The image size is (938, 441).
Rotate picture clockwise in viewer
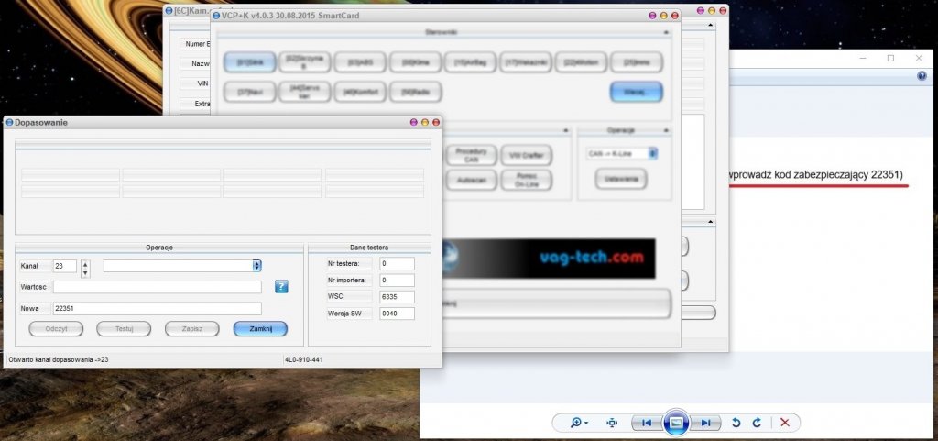[x=757, y=423]
